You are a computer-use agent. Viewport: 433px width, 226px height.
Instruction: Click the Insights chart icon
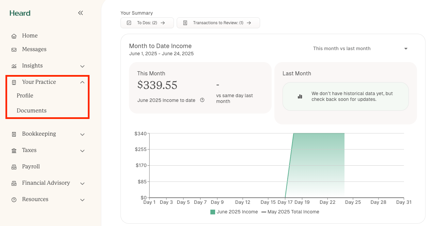(x=14, y=65)
